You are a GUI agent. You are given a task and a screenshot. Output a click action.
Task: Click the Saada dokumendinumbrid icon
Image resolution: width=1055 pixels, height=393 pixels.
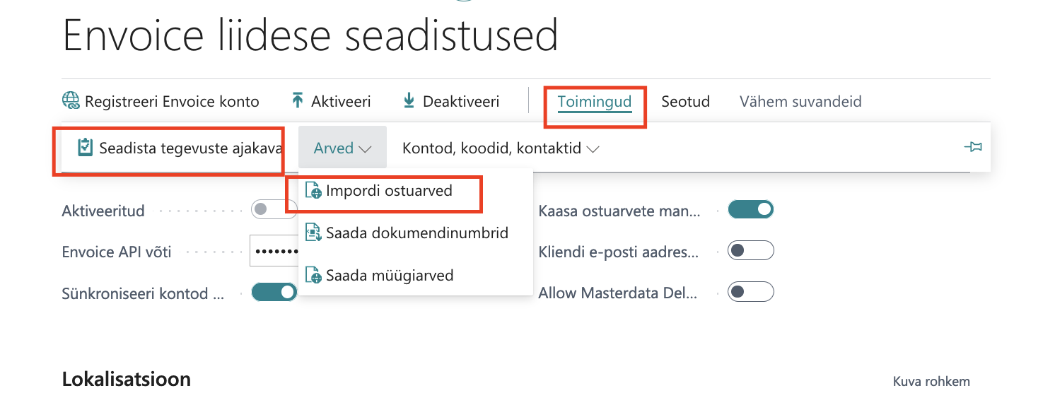pyautogui.click(x=313, y=233)
